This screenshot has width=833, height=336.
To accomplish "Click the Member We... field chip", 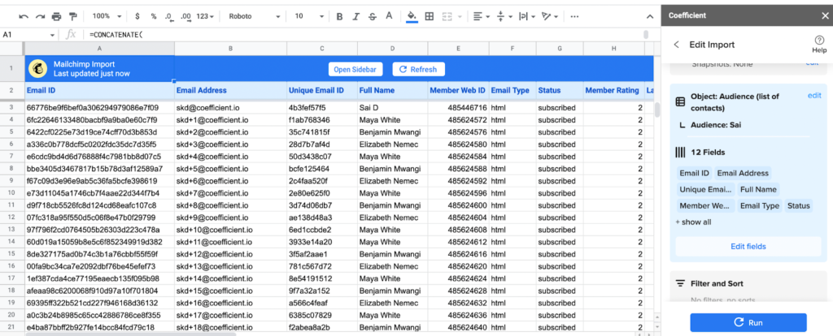I will coord(705,205).
